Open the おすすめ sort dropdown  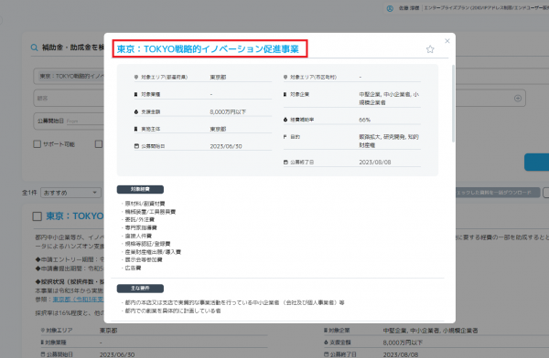[x=70, y=193]
